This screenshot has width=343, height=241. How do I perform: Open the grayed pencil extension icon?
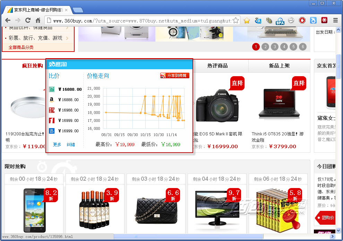[269, 20]
